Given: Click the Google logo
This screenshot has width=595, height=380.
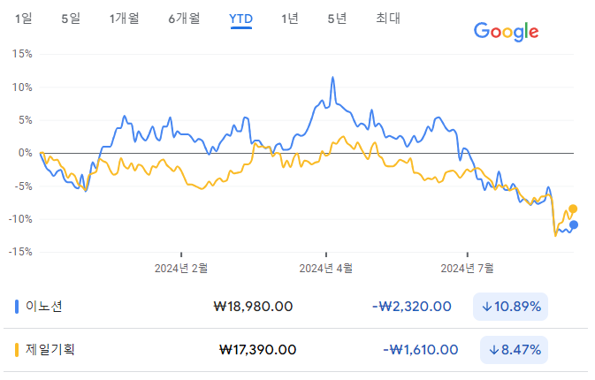Looking at the screenshot, I should pyautogui.click(x=506, y=32).
